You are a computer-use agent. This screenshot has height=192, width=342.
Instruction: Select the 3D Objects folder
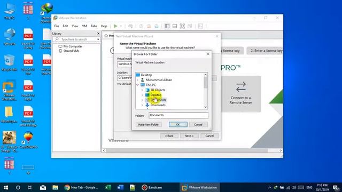[x=158, y=90]
